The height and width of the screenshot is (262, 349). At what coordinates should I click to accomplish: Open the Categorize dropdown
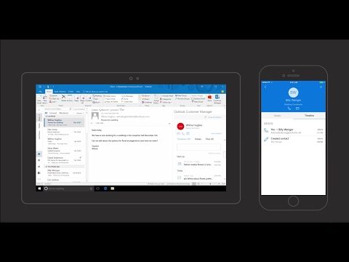(x=166, y=99)
